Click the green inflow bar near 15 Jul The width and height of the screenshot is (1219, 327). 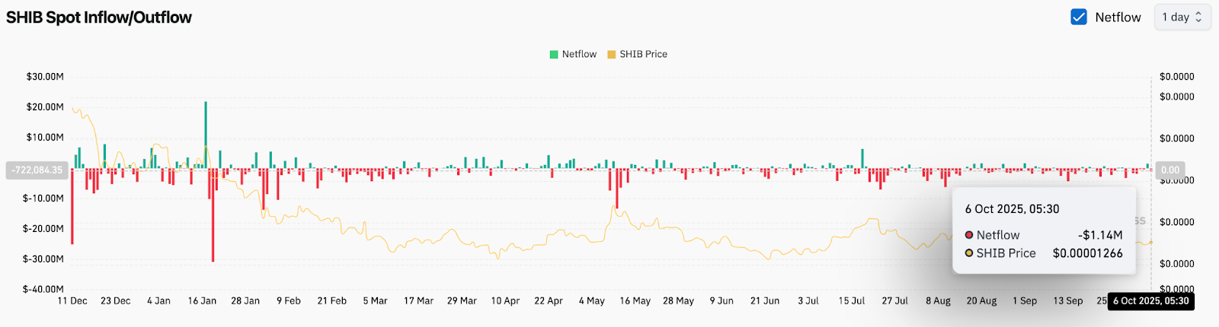point(862,158)
